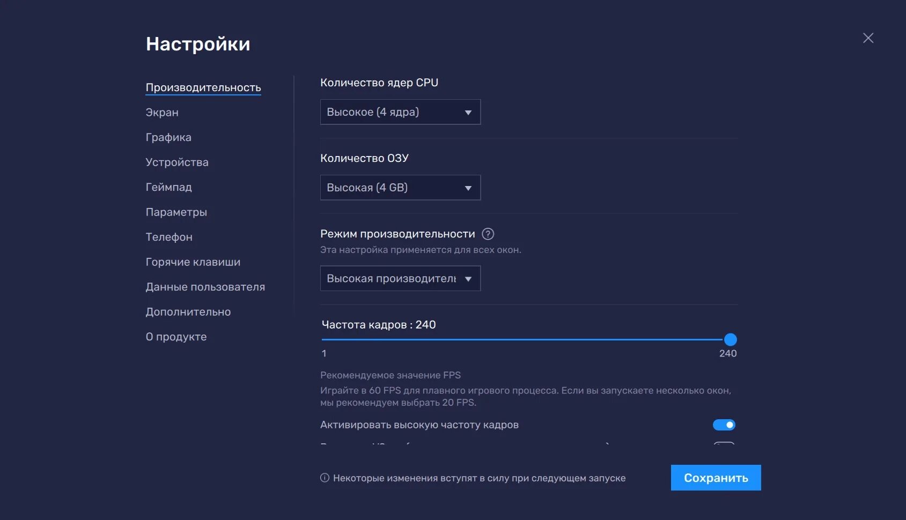Open the Дополнительно section
The width and height of the screenshot is (906, 520).
point(188,312)
